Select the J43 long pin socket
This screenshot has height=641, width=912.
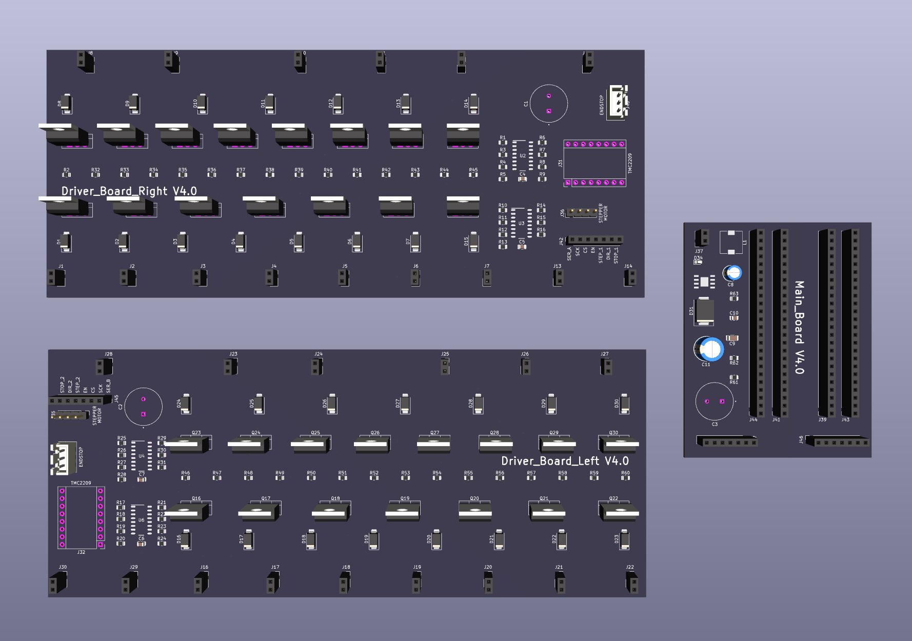(x=850, y=323)
